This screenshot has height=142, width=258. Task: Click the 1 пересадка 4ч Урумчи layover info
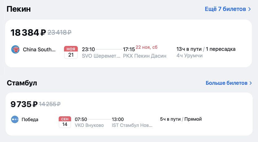206,52
